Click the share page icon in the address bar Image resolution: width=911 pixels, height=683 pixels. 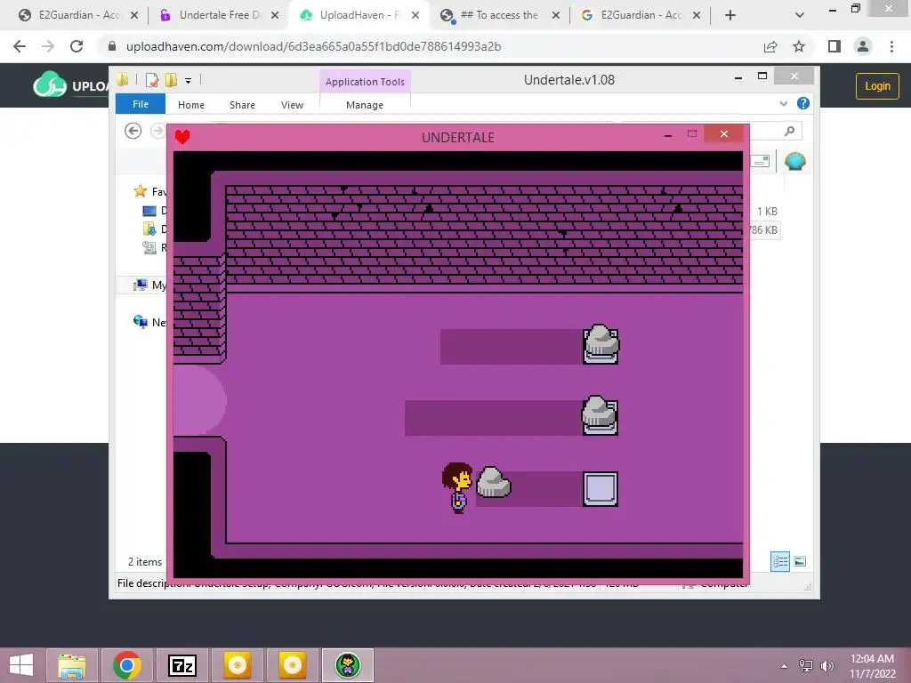(770, 46)
